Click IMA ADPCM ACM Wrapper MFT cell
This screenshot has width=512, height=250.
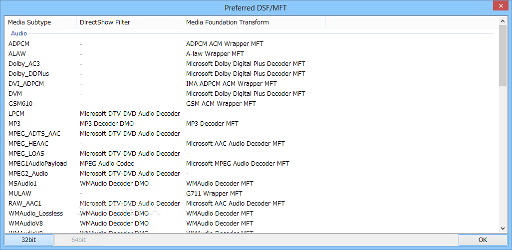232,83
